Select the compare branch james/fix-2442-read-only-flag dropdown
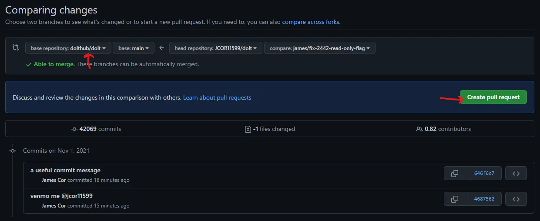Image resolution: width=540 pixels, height=221 pixels. [x=319, y=48]
